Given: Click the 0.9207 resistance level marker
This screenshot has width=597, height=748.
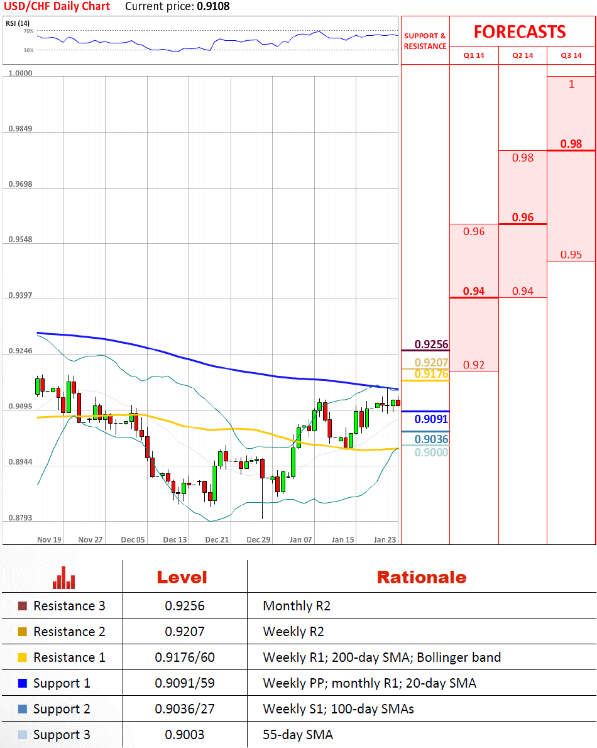Looking at the screenshot, I should [x=431, y=363].
